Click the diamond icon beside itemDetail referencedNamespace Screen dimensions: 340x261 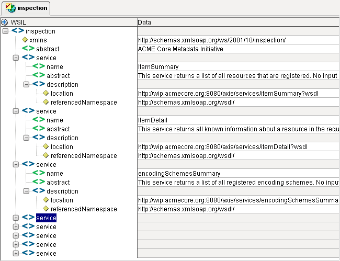45,155
